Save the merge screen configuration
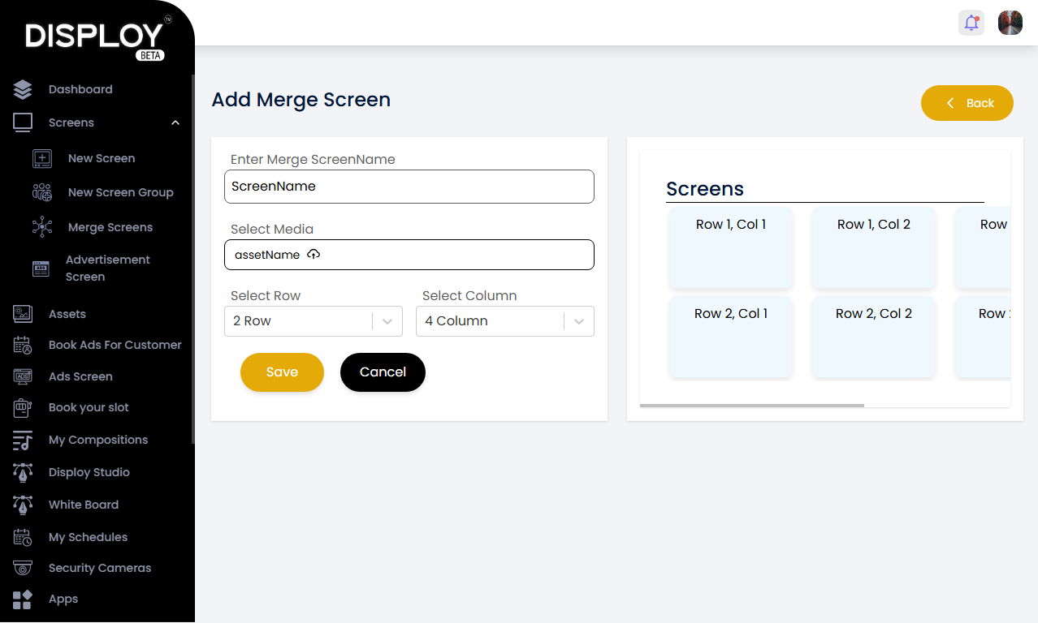The image size is (1038, 623). [x=282, y=372]
